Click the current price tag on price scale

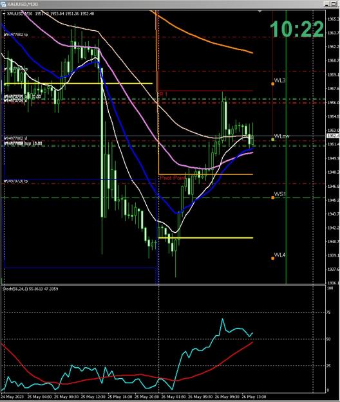[333, 136]
